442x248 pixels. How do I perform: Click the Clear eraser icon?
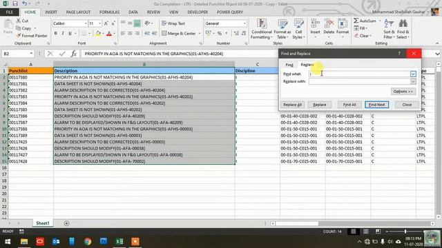pyautogui.click(x=356, y=36)
